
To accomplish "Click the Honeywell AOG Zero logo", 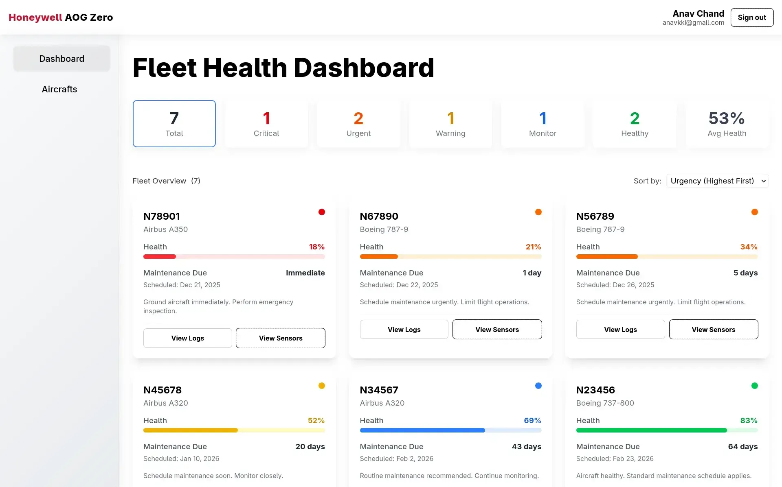I will click(x=61, y=17).
